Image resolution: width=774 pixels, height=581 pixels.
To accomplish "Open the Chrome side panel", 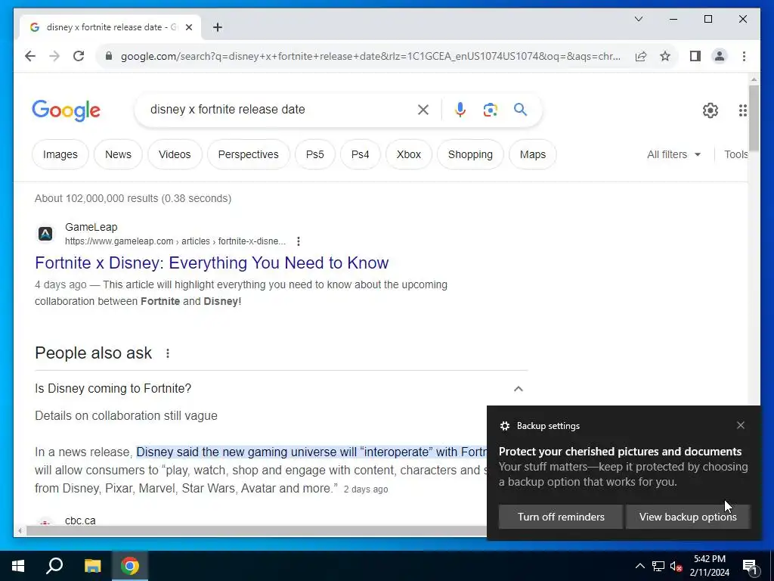I will [695, 56].
